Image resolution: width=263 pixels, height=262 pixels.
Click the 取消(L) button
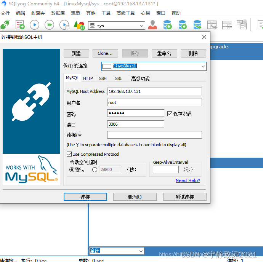pyautogui.click(x=135, y=197)
